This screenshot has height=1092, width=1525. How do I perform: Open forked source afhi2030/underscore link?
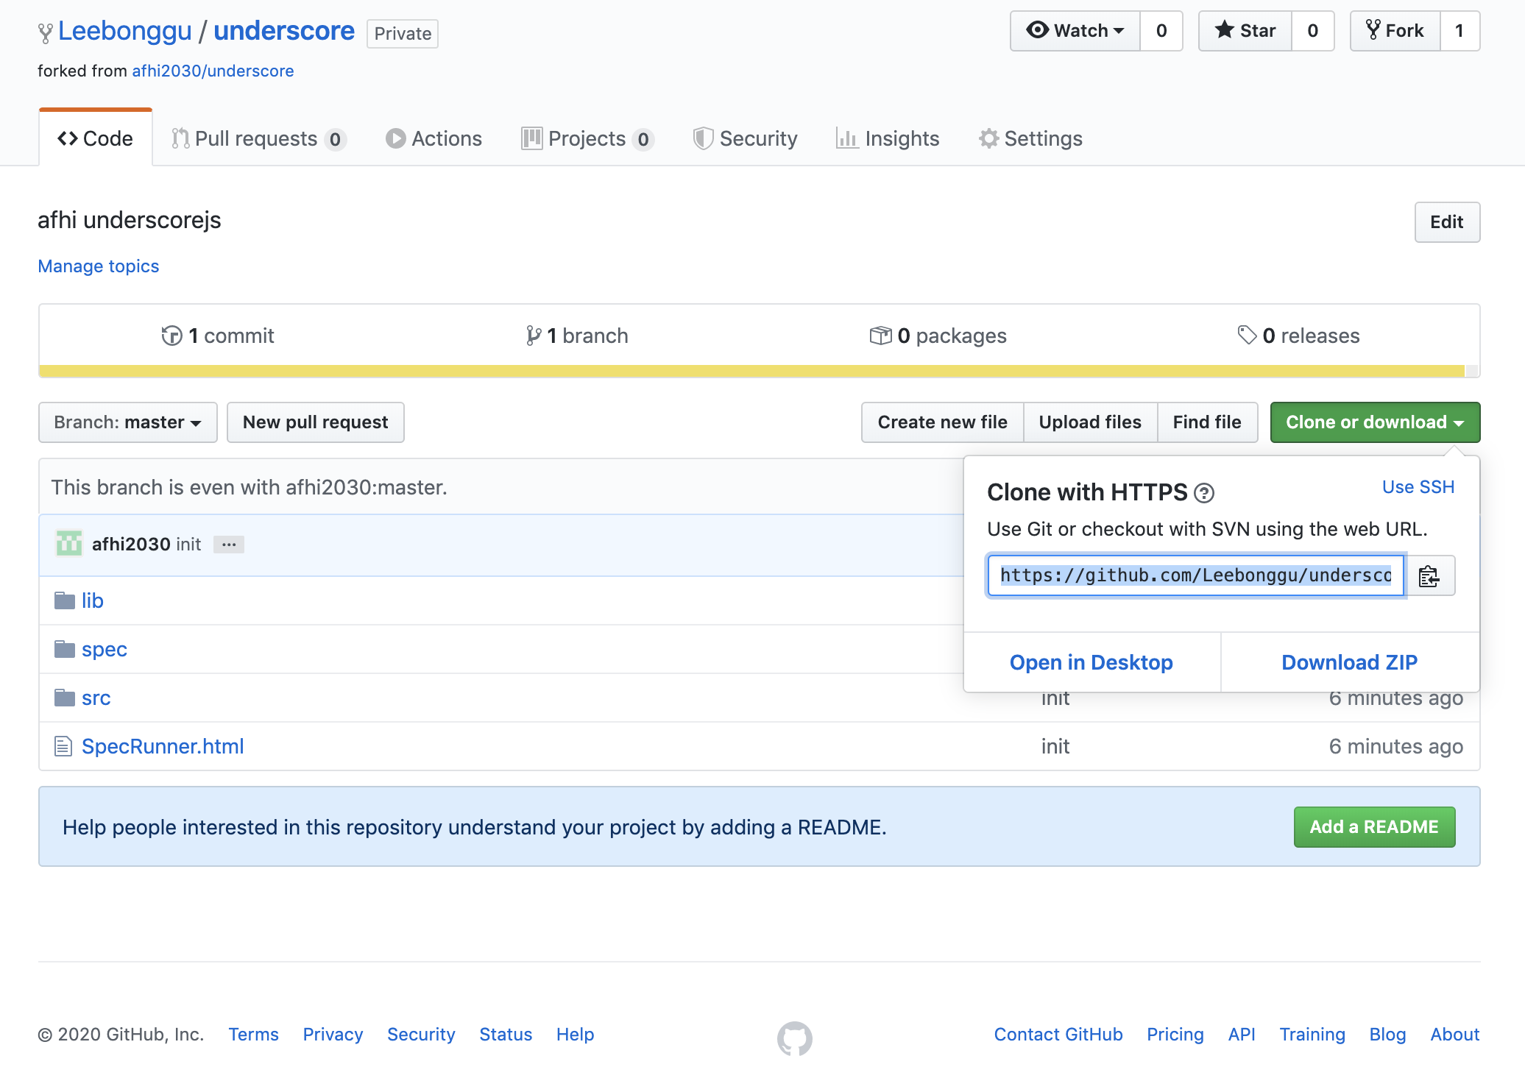(x=213, y=71)
